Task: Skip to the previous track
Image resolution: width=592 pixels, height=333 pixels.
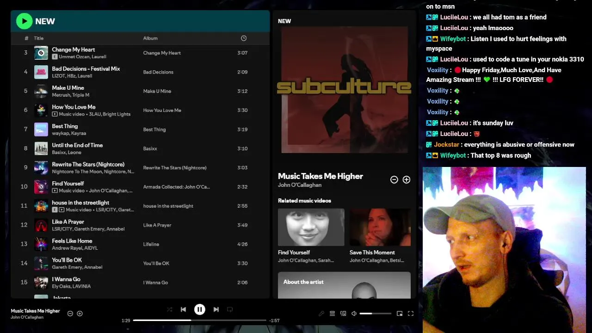Action: click(183, 309)
